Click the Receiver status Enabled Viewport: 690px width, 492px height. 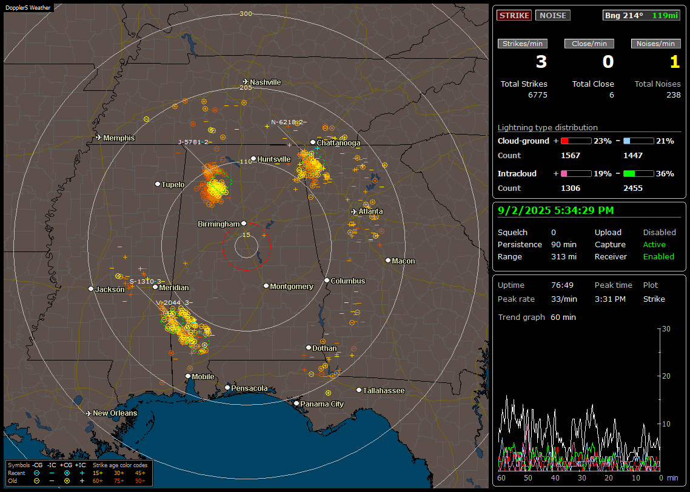pos(658,257)
